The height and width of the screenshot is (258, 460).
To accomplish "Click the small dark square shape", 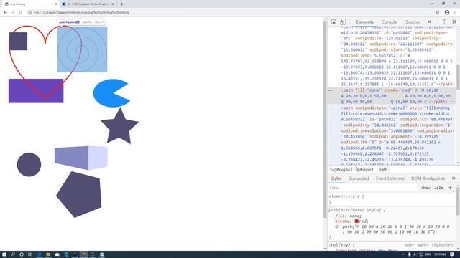I will (x=18, y=42).
